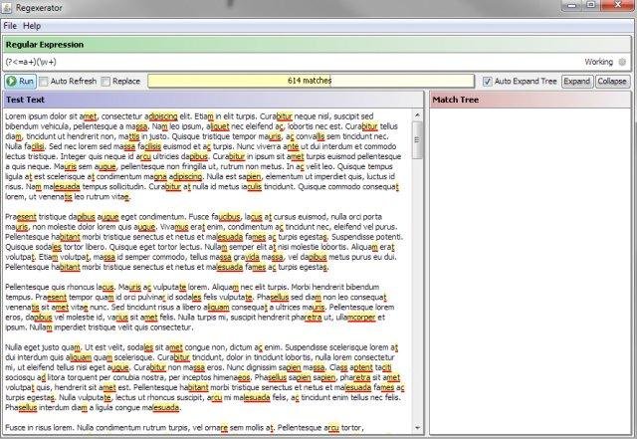Click "Lorem" at the start of the test text
Screen dimensions: 637x439
pyautogui.click(x=16, y=116)
